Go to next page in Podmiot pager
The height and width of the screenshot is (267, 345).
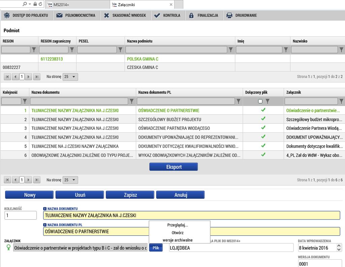[x=28, y=77]
